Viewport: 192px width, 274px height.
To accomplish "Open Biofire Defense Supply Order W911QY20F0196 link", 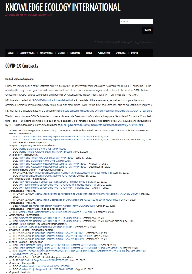I will click(x=79, y=253).
